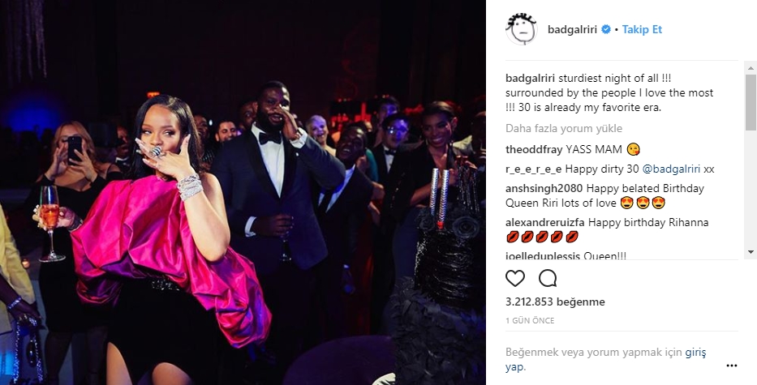Click the 3.212.853 beğenme likes count

point(555,302)
